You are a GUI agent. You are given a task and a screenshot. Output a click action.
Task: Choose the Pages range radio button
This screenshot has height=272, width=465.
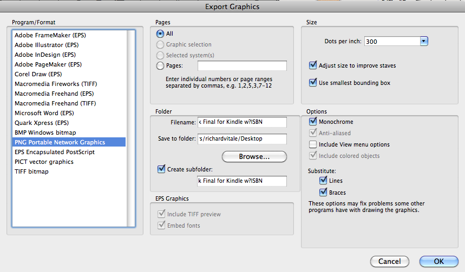tap(160, 66)
